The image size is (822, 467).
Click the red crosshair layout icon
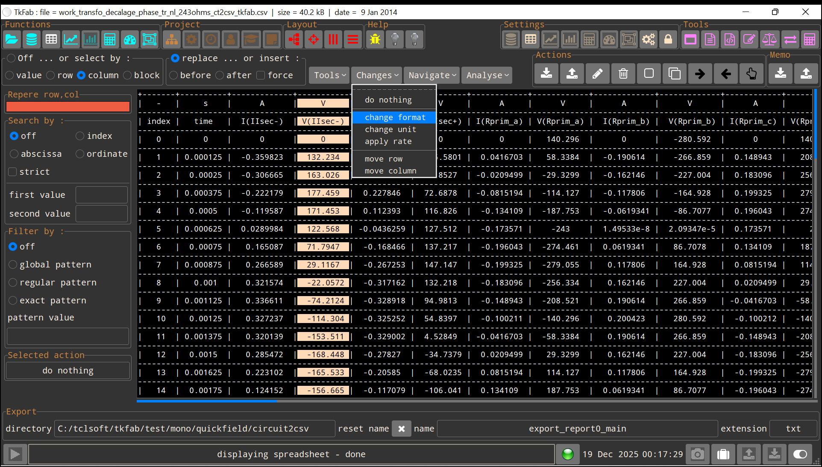[314, 40]
